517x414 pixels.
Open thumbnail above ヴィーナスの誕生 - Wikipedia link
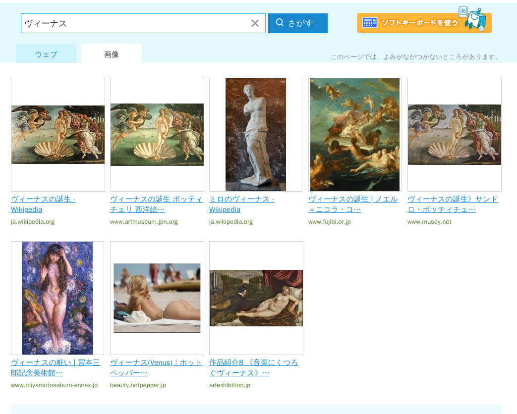click(x=58, y=134)
